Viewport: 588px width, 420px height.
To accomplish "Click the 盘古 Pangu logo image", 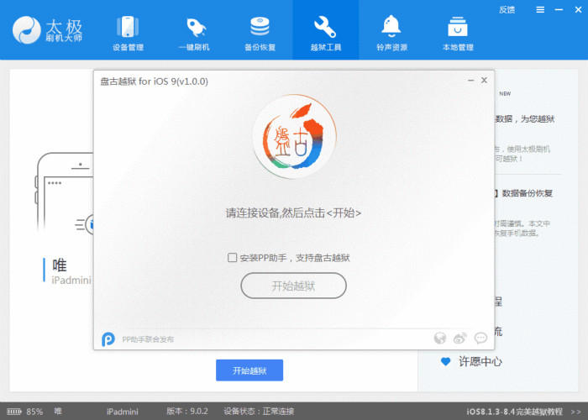I will pyautogui.click(x=294, y=136).
